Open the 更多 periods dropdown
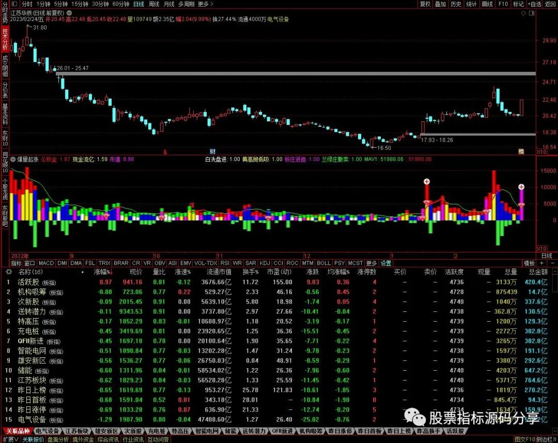Image resolution: width=558 pixels, height=443 pixels. pos(205,4)
